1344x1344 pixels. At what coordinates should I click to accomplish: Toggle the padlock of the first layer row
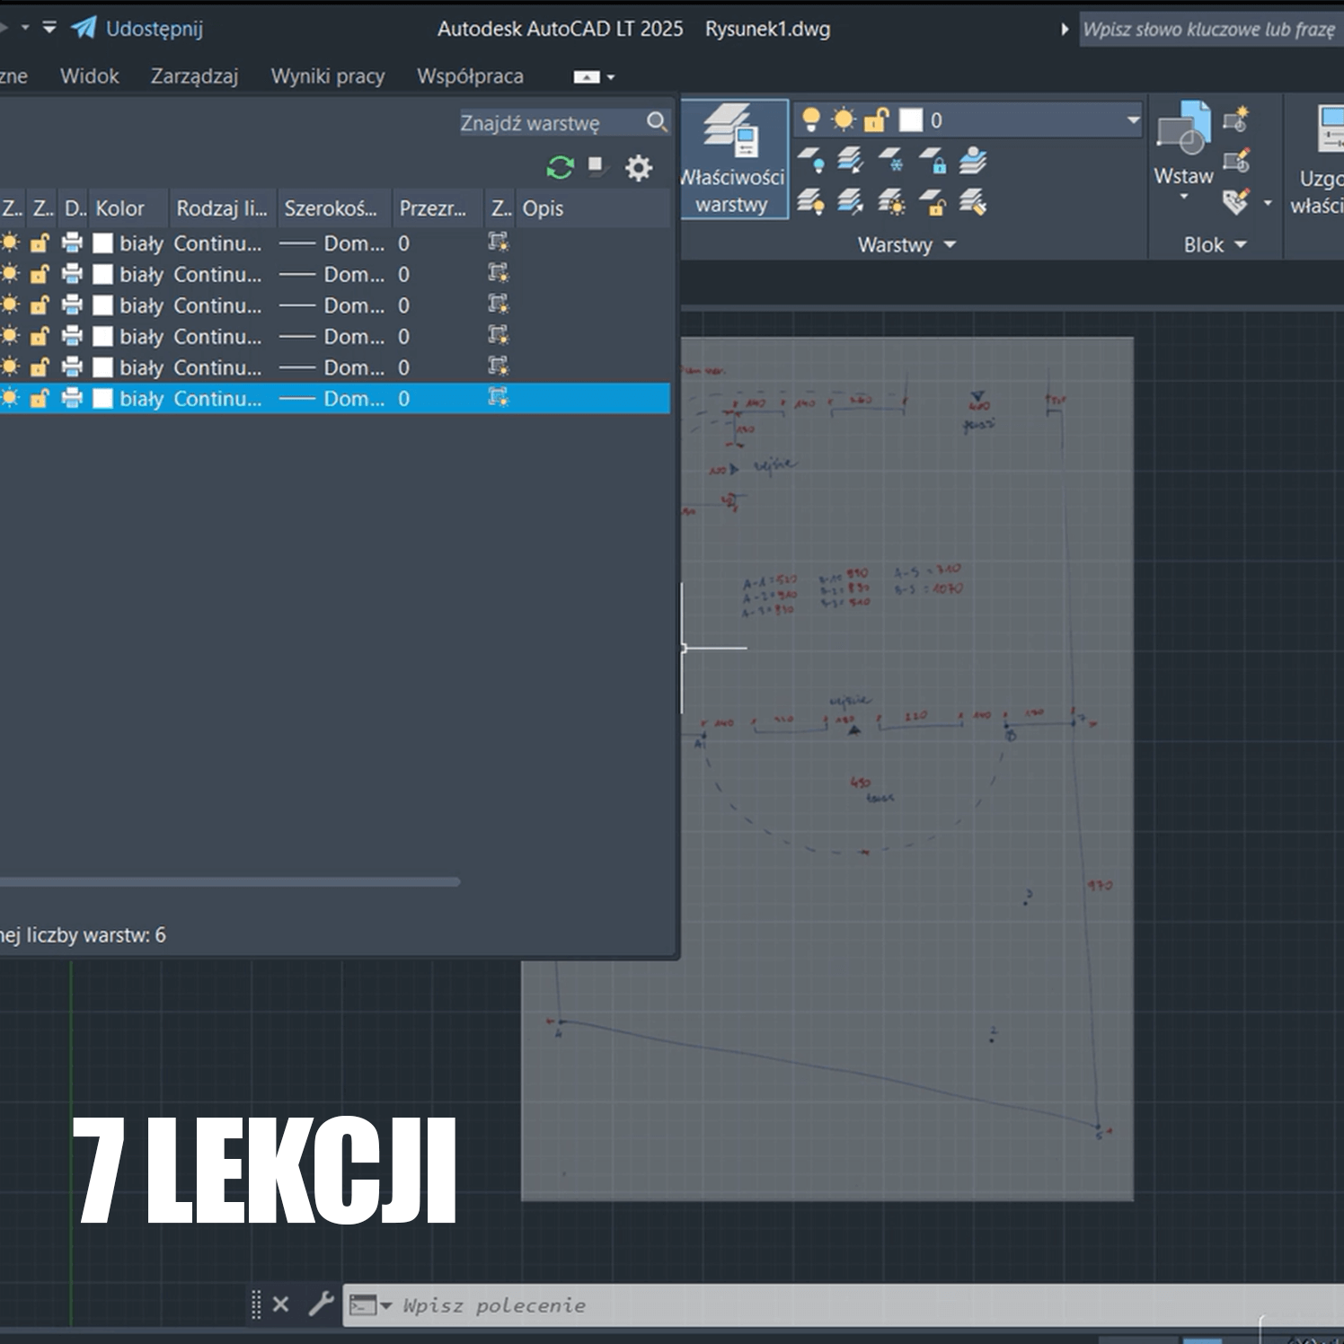[x=40, y=243]
